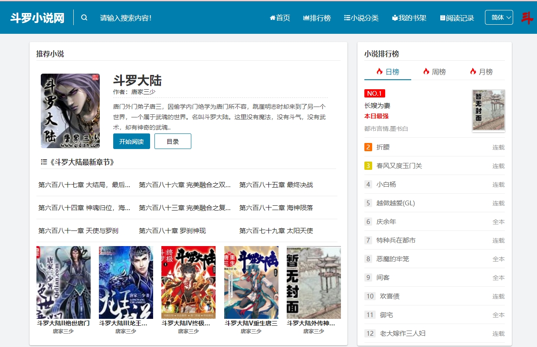
Task: Open chapter 第六百八十四章 神魂归位
Action: [x=85, y=208]
